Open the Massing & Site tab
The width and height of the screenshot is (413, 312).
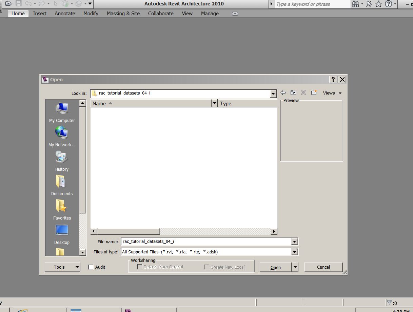pyautogui.click(x=123, y=14)
